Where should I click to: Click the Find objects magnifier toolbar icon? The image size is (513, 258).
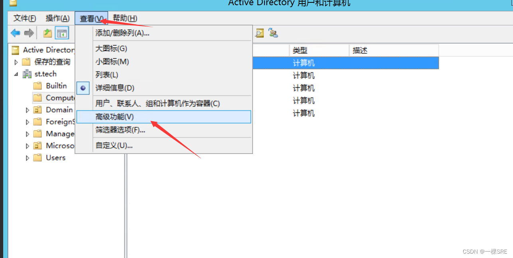coord(260,33)
